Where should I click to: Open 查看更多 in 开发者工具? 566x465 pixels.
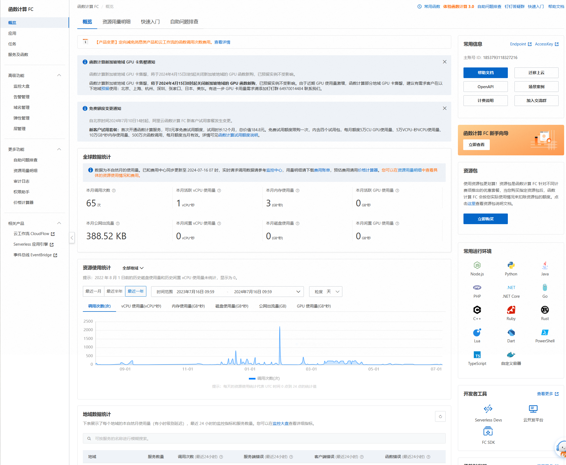click(547, 394)
